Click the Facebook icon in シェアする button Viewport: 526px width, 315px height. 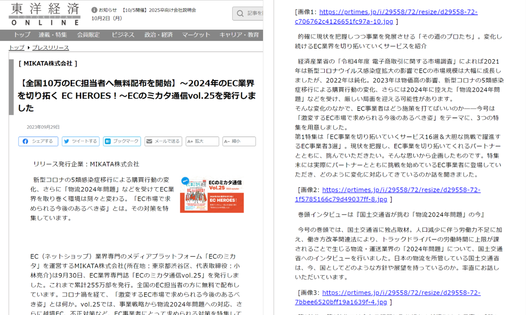point(25,142)
